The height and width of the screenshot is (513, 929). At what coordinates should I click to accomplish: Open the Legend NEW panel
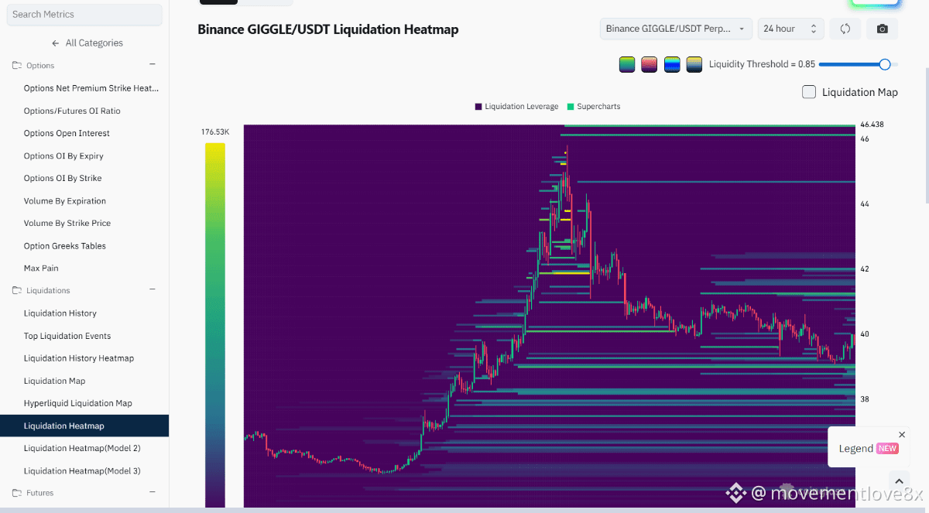[869, 449]
